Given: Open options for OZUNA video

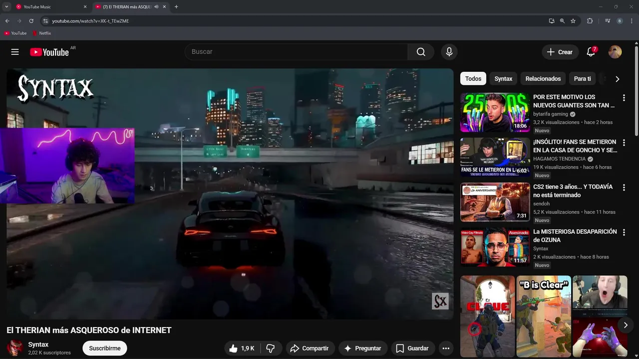Looking at the screenshot, I should [624, 232].
